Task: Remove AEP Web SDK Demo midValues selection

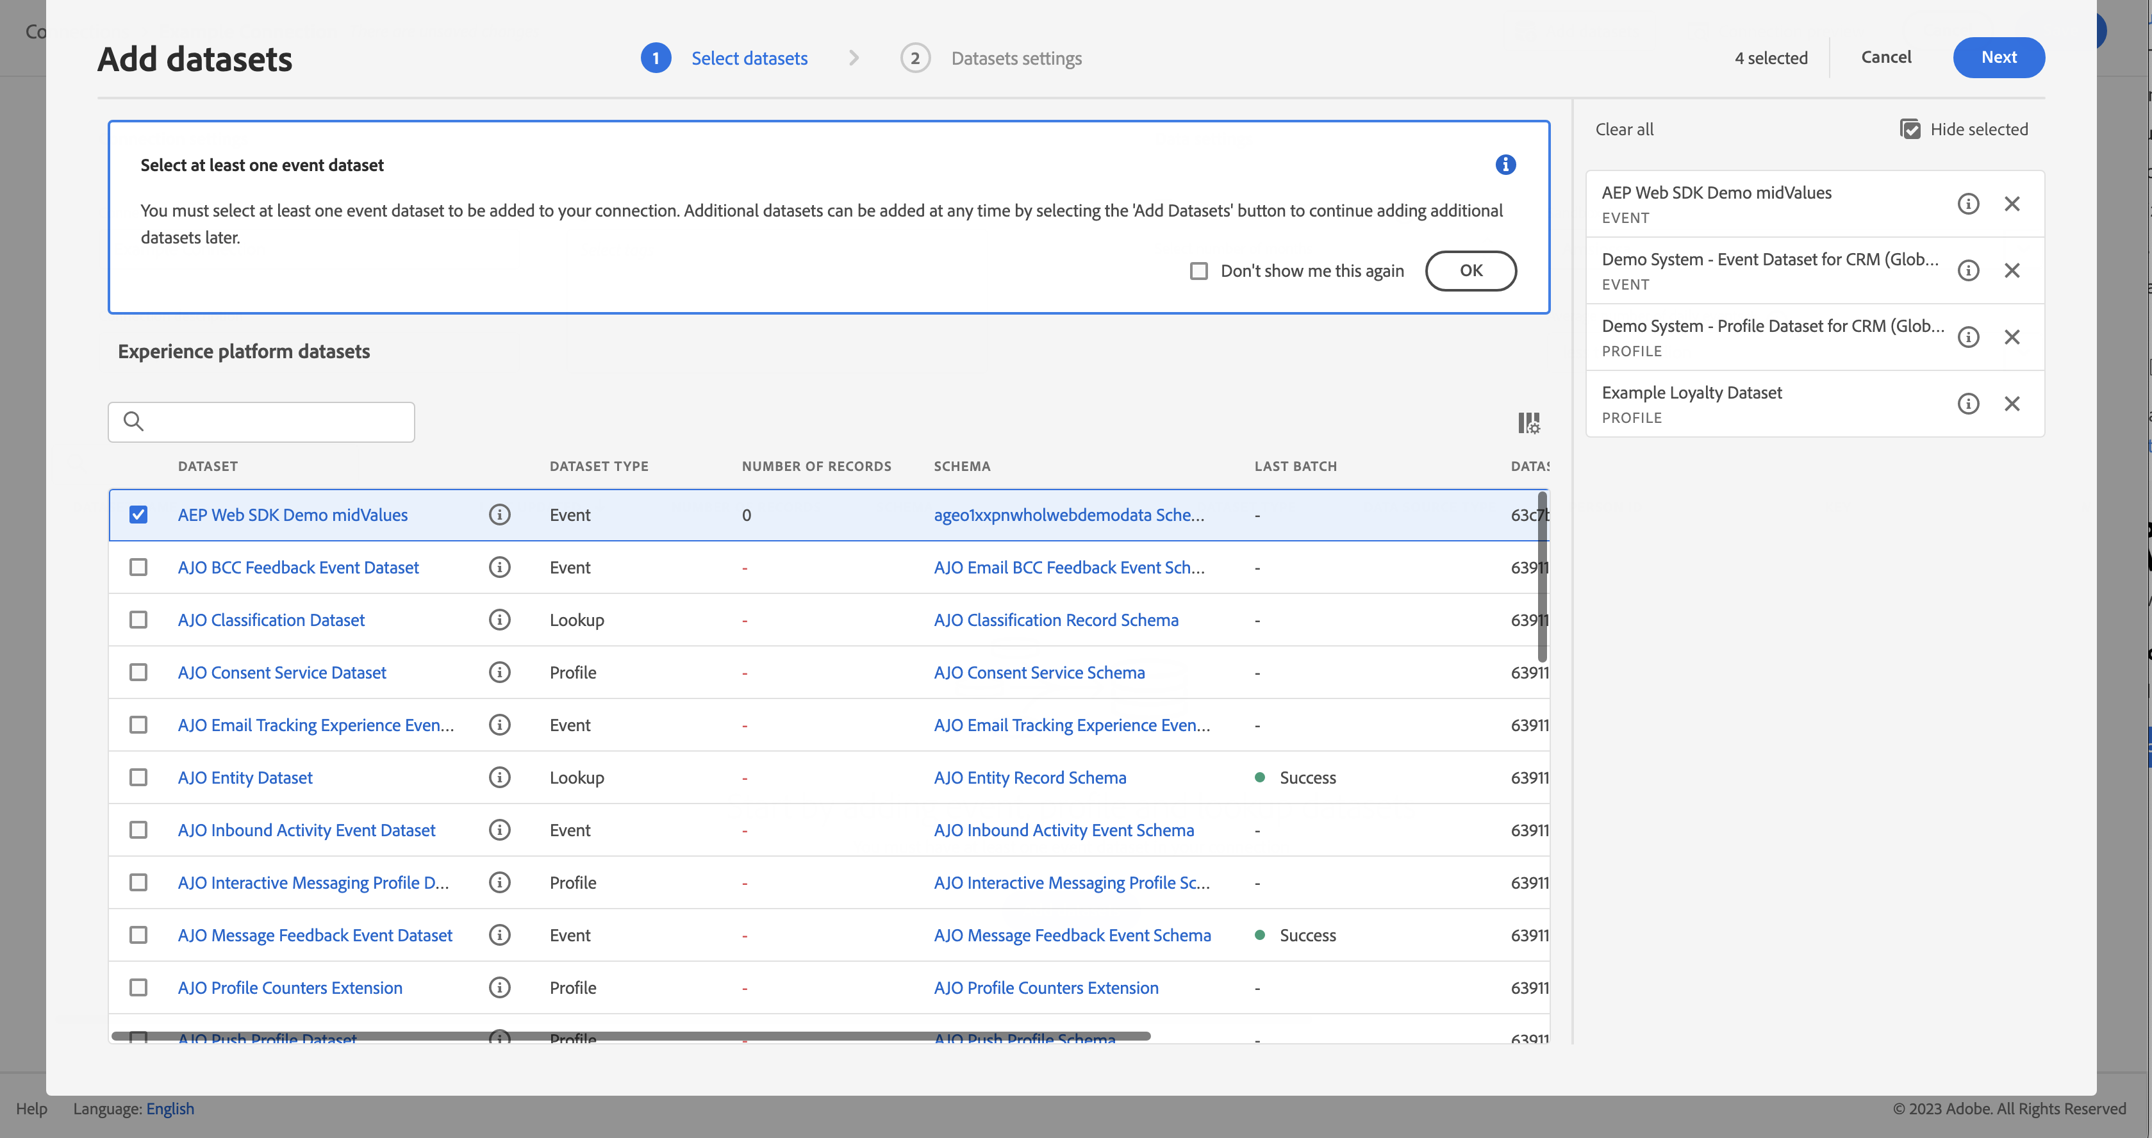Action: pos(2012,204)
